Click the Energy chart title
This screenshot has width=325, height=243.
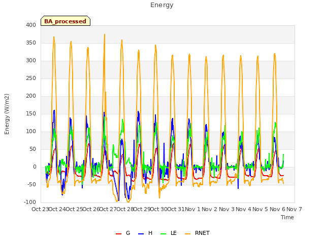point(161,5)
